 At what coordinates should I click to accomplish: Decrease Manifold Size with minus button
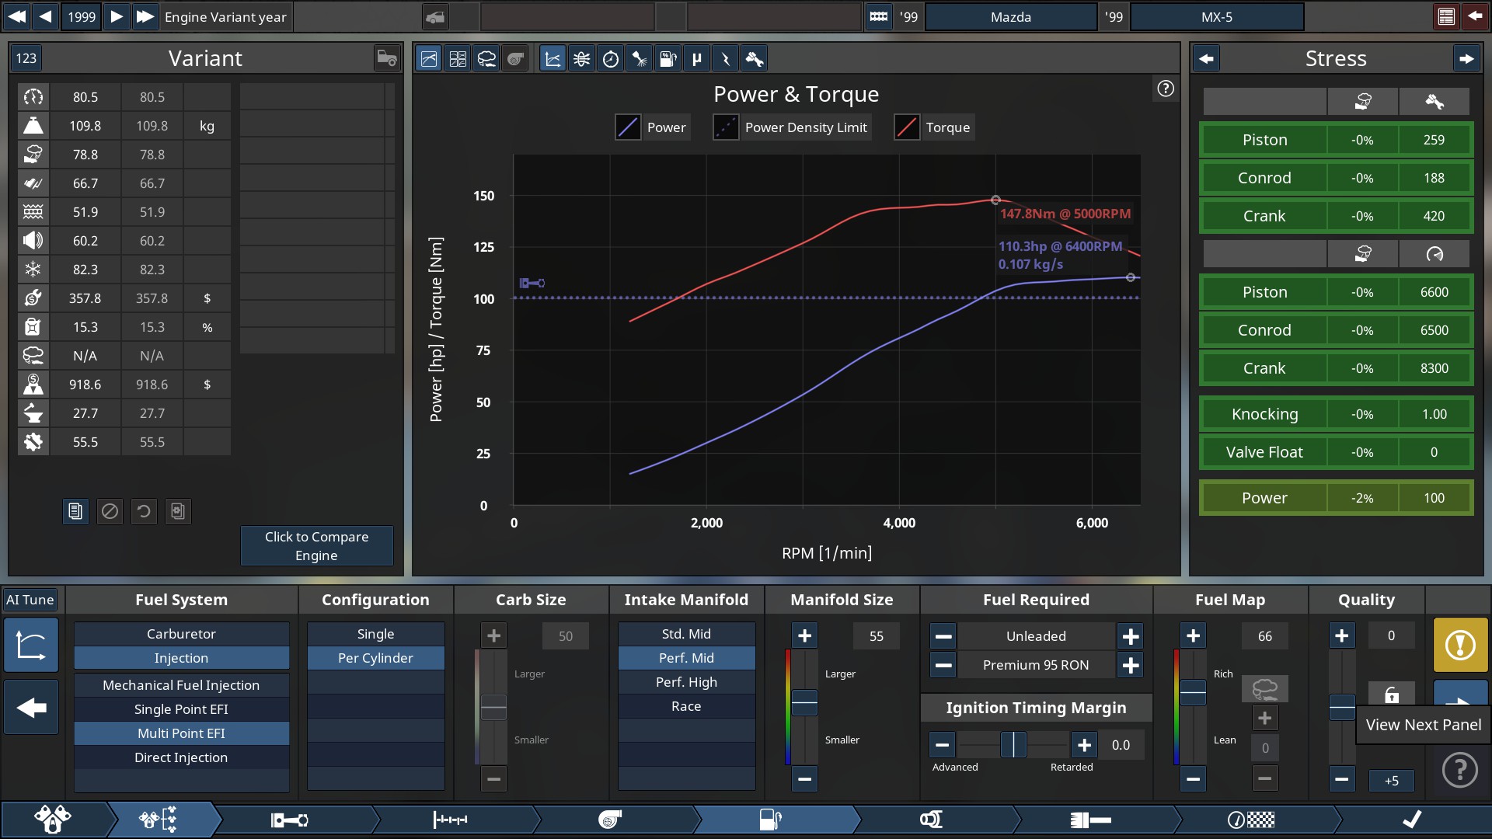[804, 778]
